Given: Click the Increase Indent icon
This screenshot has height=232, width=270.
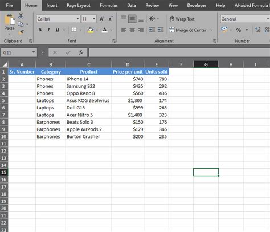Looking at the screenshot, I should coord(161,30).
